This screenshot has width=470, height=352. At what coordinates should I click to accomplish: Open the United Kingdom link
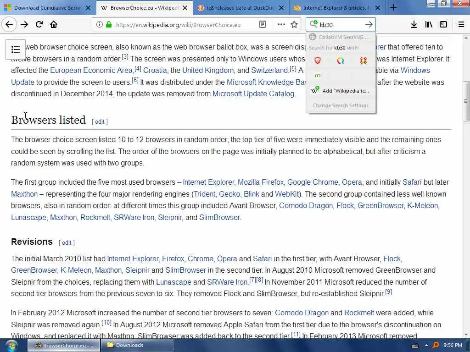pyautogui.click(x=208, y=70)
